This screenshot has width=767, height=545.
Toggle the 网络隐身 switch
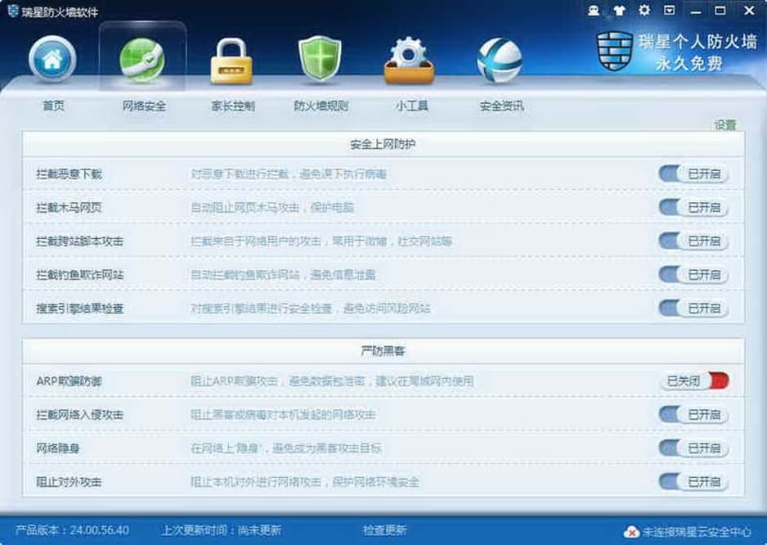coord(693,448)
